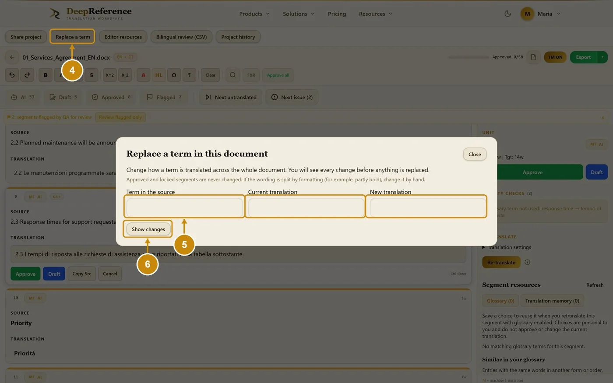Click the DeepReference logo
The image size is (613, 383).
[91, 13]
